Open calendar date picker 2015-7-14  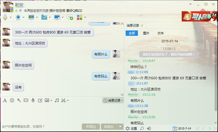[182, 128]
